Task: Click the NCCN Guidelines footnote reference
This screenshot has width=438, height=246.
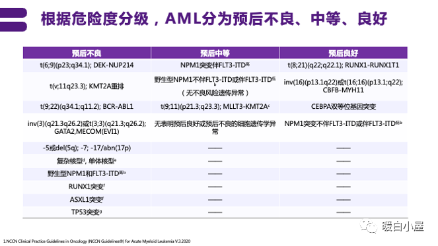Action: click(x=96, y=241)
